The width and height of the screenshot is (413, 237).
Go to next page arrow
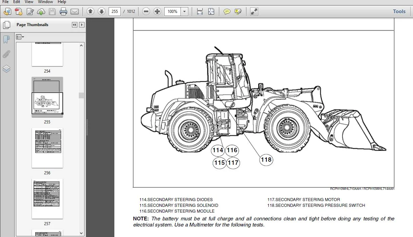pyautogui.click(x=101, y=12)
